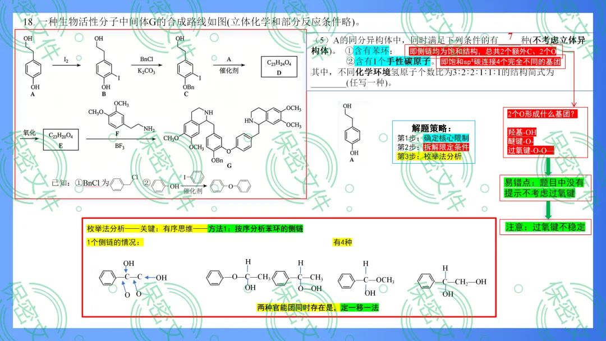Select the "醚键-O-" entry

coord(521,141)
